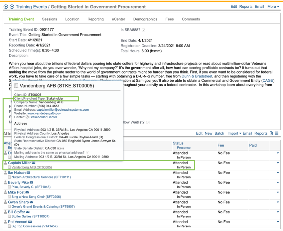Click the back navigation arrow icon

(x=6, y=7)
